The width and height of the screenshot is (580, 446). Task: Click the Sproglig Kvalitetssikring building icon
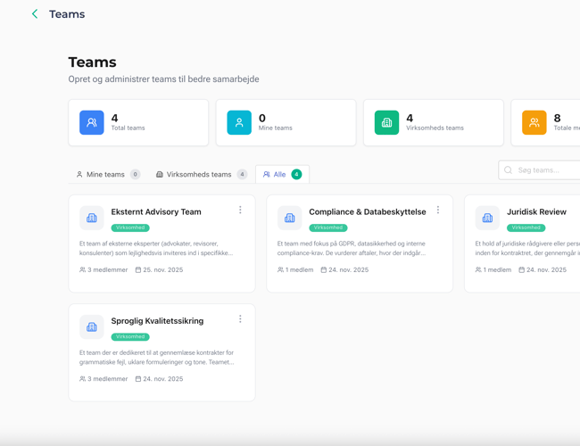91,327
